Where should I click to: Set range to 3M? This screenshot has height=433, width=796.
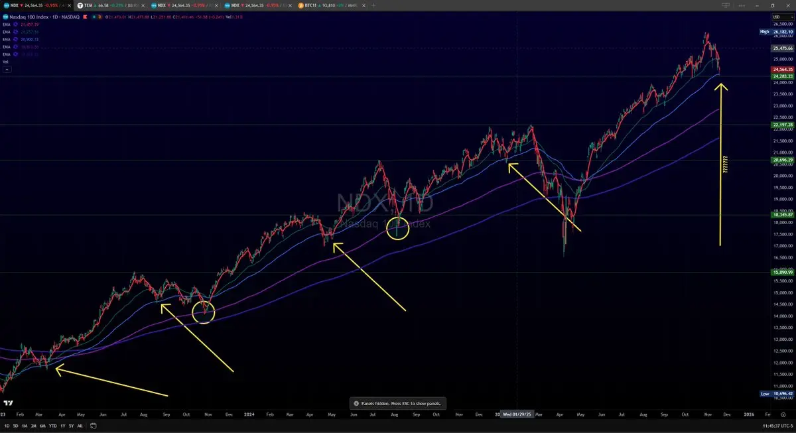point(34,426)
